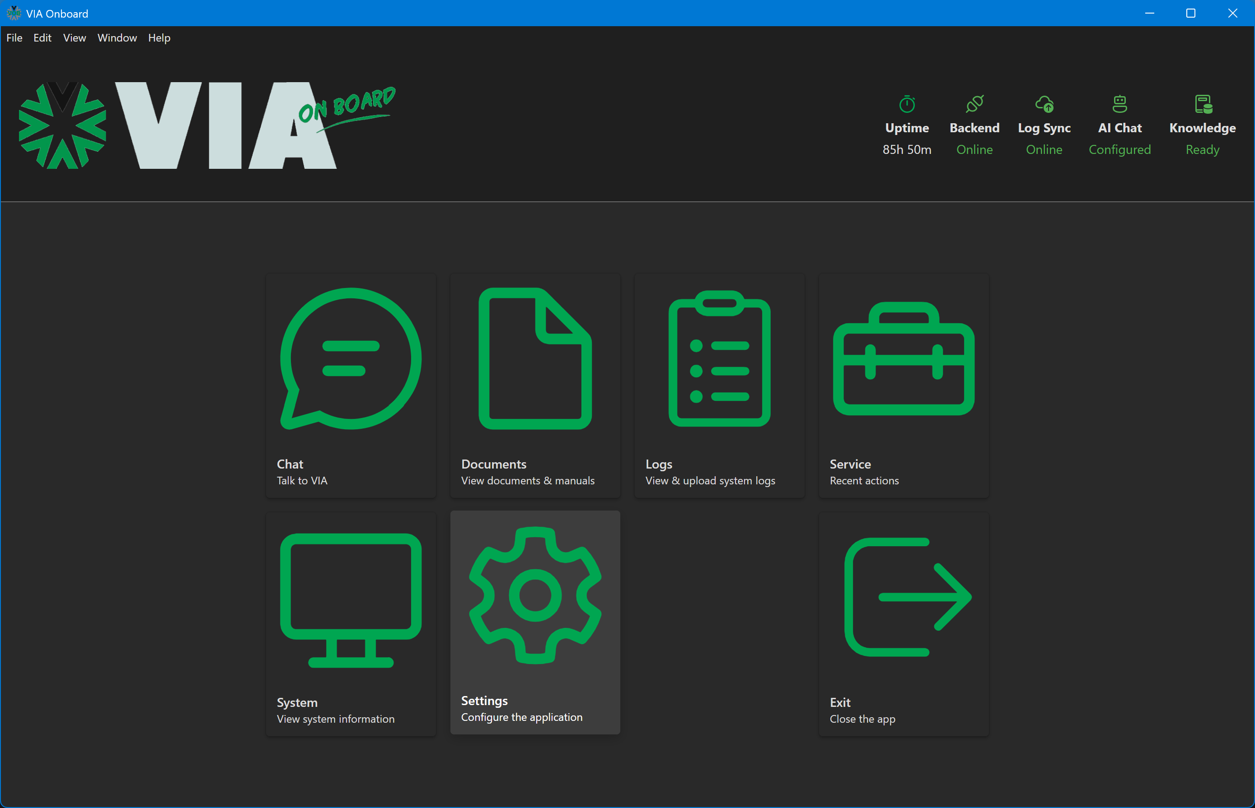Click the 'Uptime' label
The width and height of the screenshot is (1255, 808).
pos(907,128)
